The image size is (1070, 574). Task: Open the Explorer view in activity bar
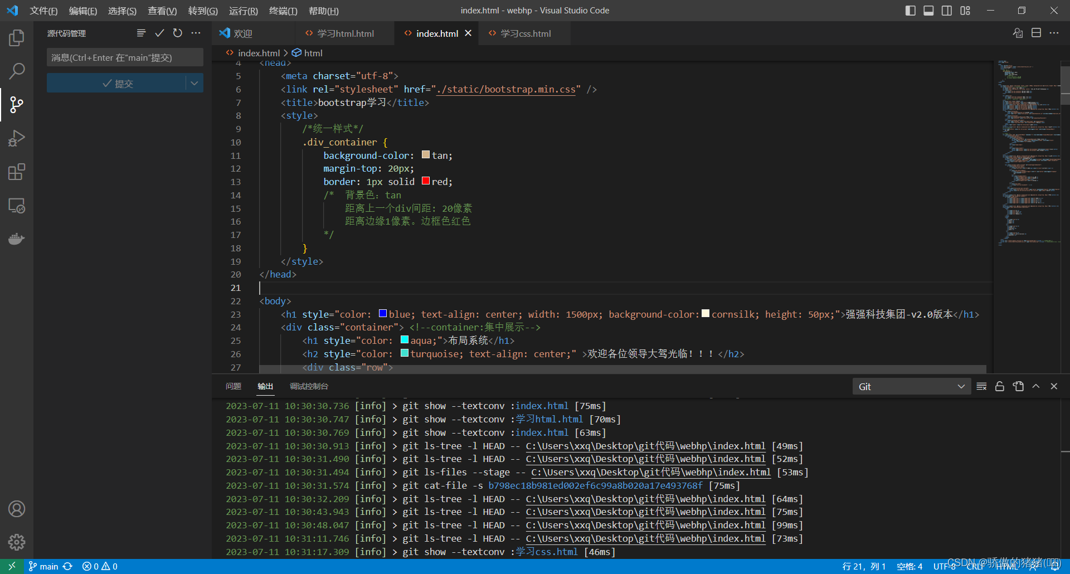[x=17, y=38]
